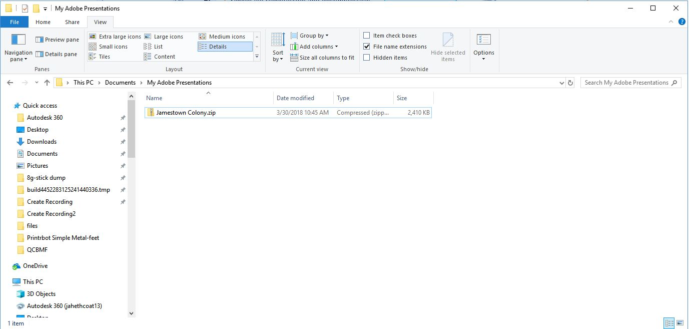Select Jamestown Colony.zip file name
This screenshot has height=329, width=689.
tap(186, 113)
